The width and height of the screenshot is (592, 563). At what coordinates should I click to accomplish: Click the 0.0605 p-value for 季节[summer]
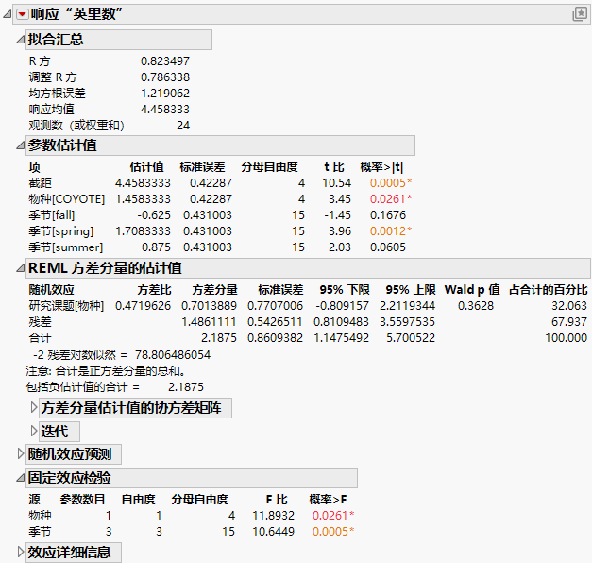(388, 247)
